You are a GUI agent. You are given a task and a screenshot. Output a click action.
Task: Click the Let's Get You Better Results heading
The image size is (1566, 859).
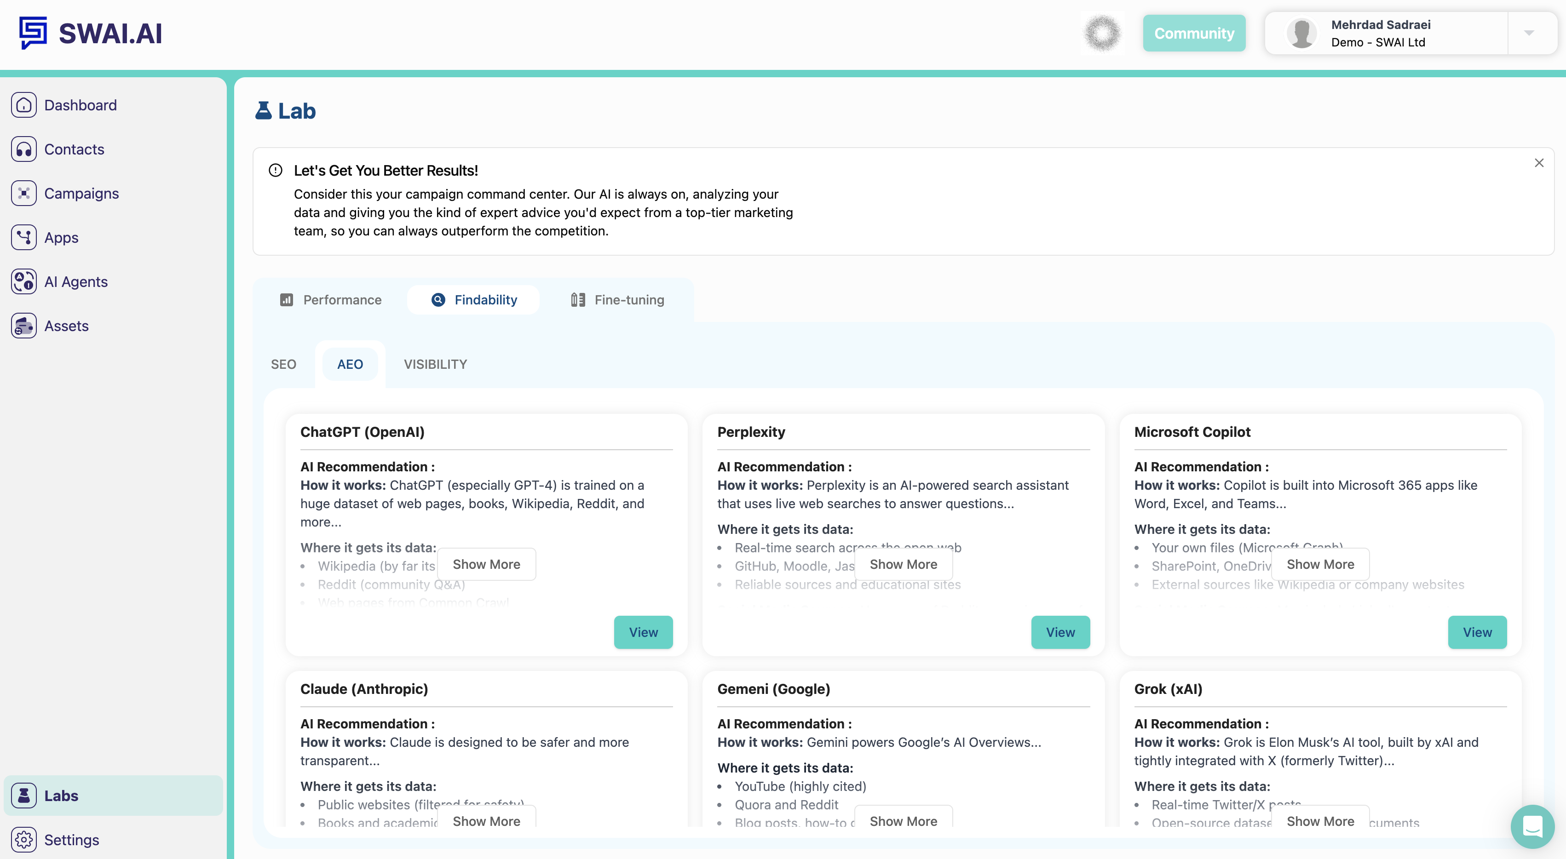(386, 171)
